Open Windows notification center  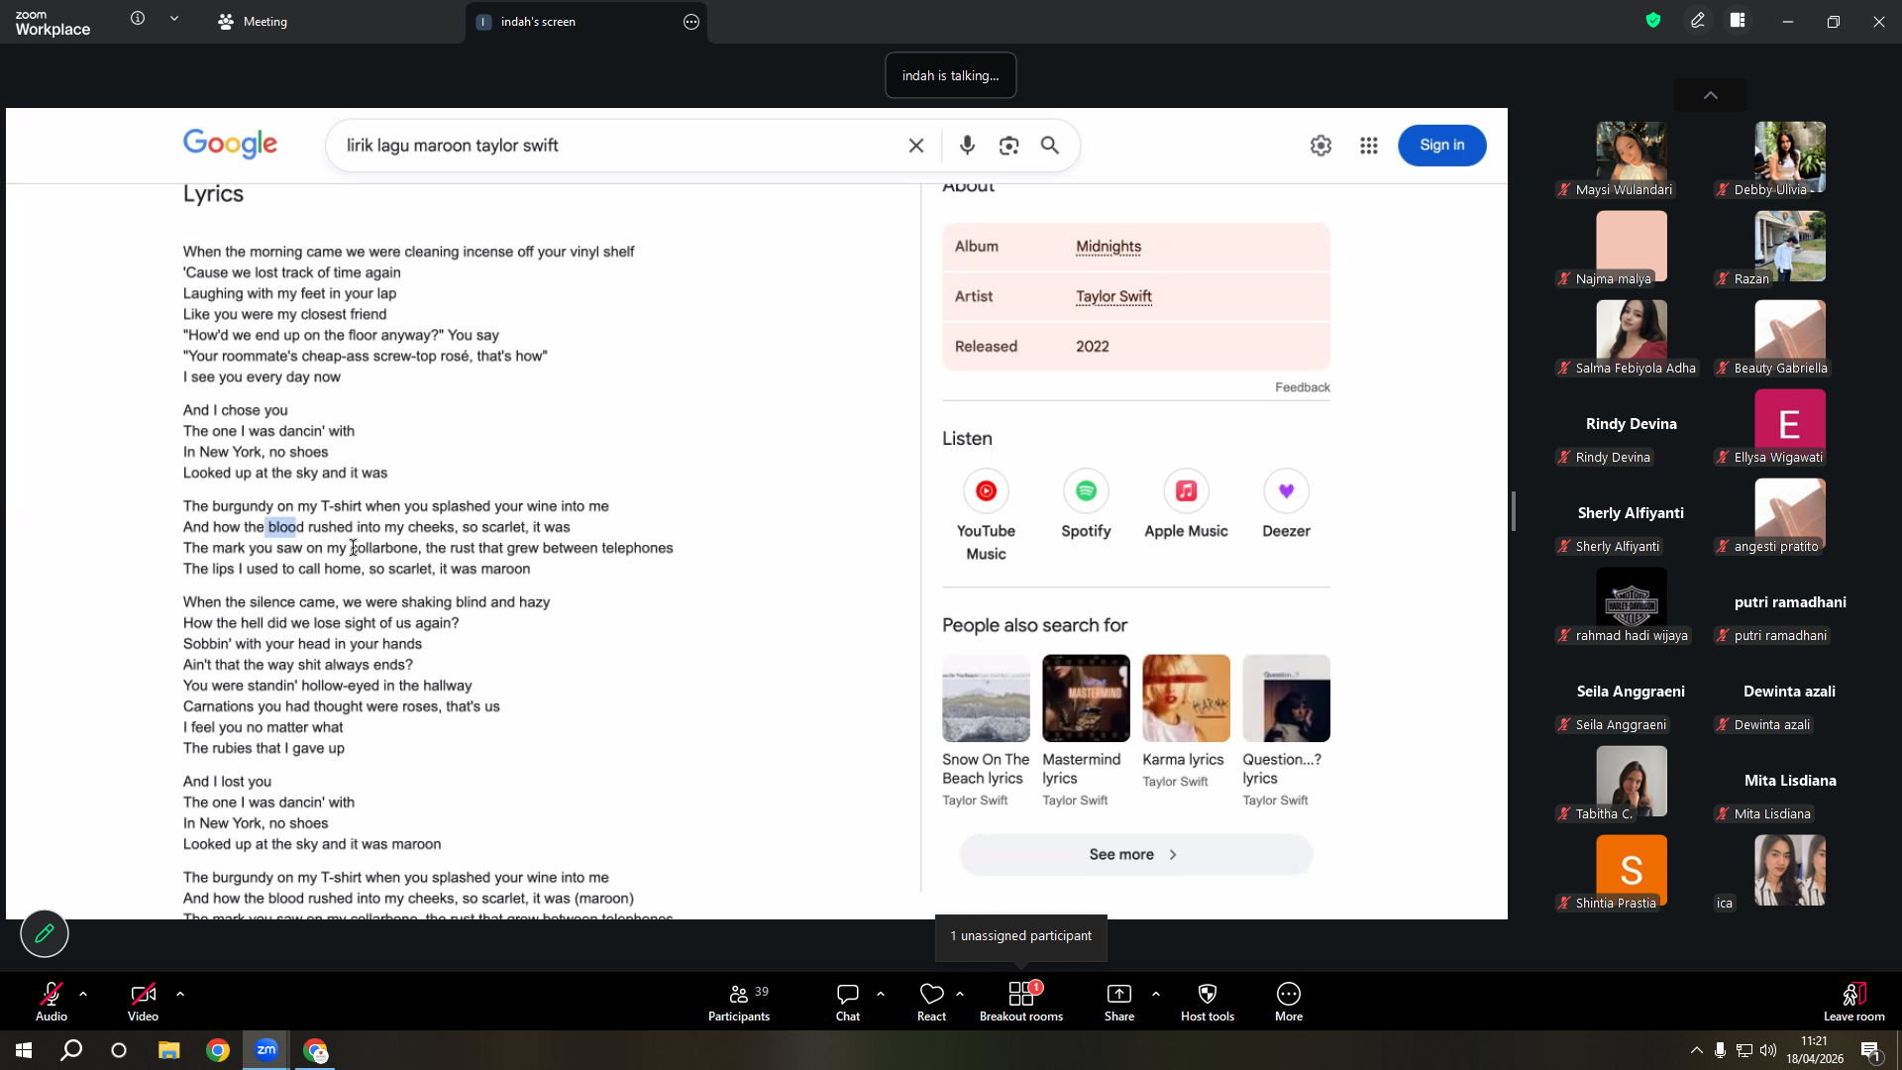[x=1870, y=1050]
